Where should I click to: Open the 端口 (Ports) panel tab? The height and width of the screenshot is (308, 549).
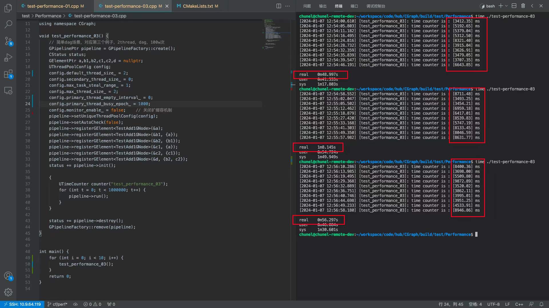click(x=354, y=6)
